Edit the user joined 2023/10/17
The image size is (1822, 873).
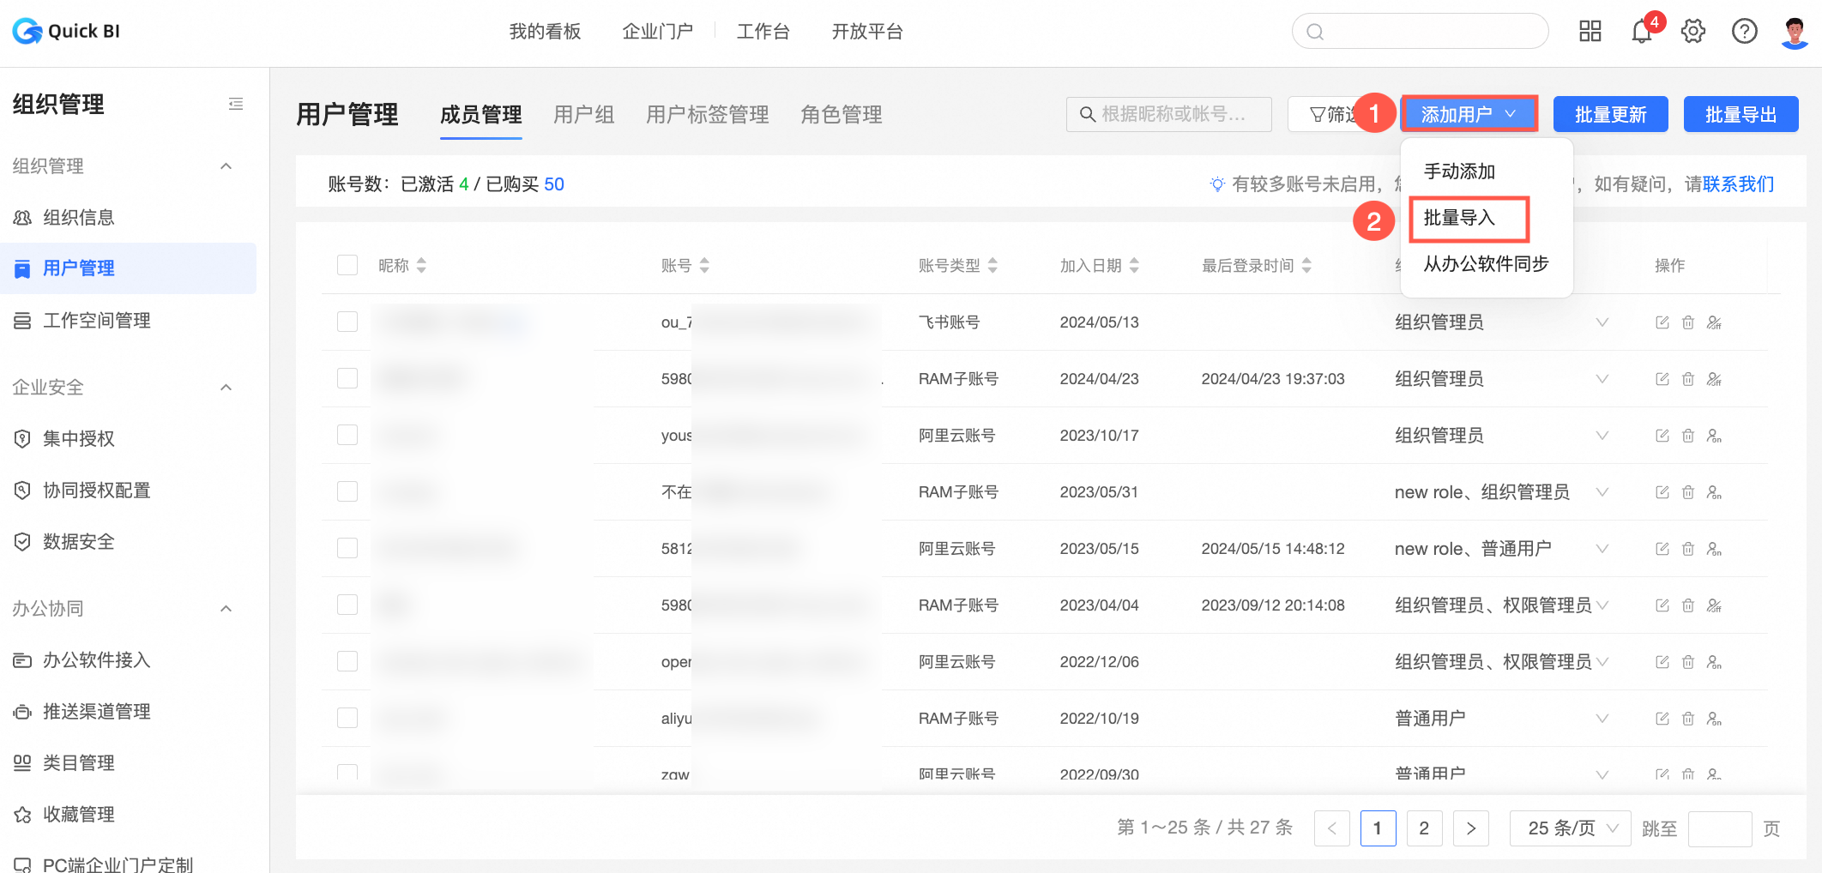(x=1662, y=436)
